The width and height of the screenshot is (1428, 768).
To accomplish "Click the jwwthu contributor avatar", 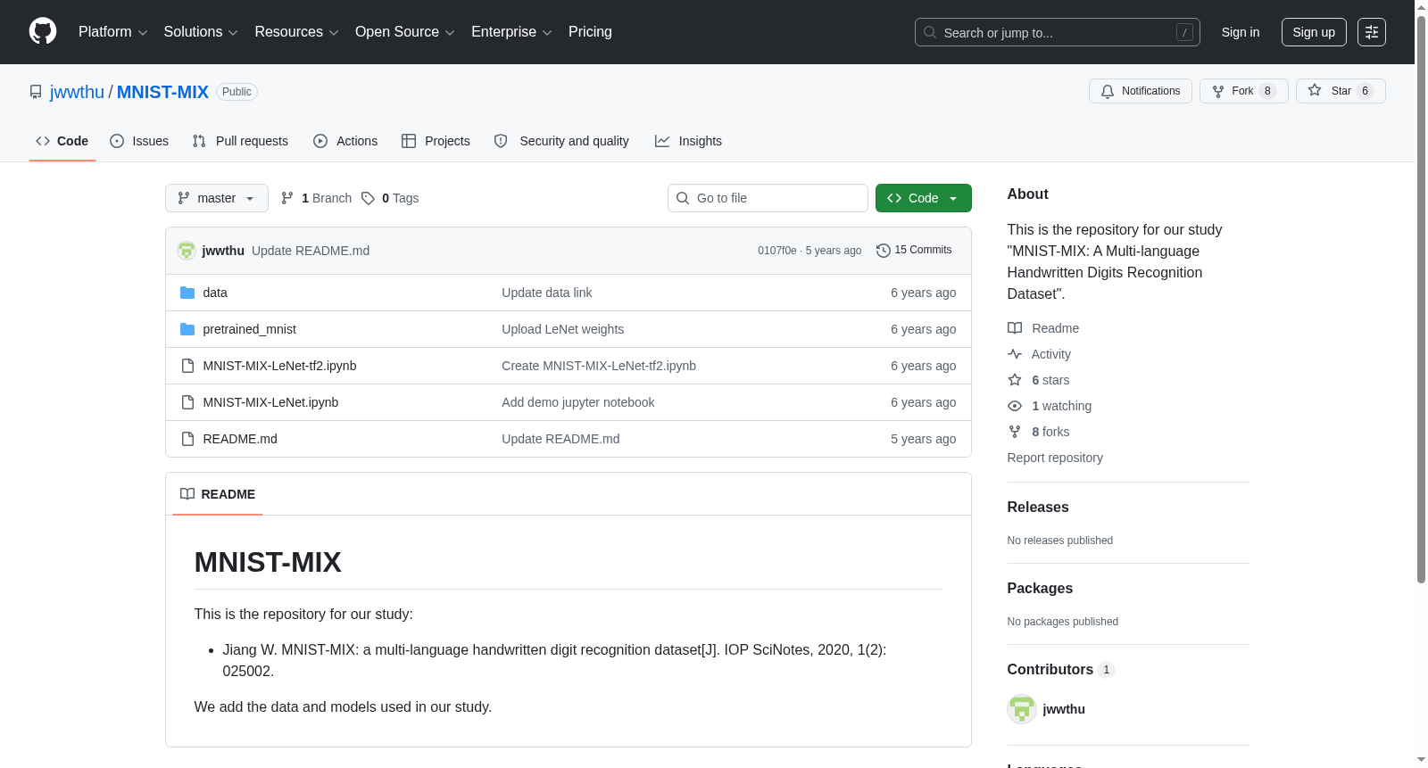I will click(x=1022, y=709).
